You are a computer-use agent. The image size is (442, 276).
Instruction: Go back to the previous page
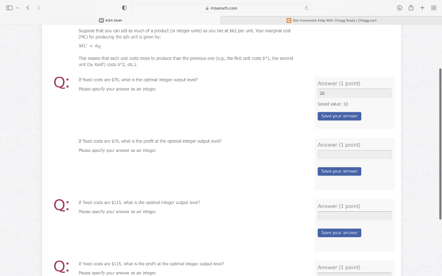[28, 8]
